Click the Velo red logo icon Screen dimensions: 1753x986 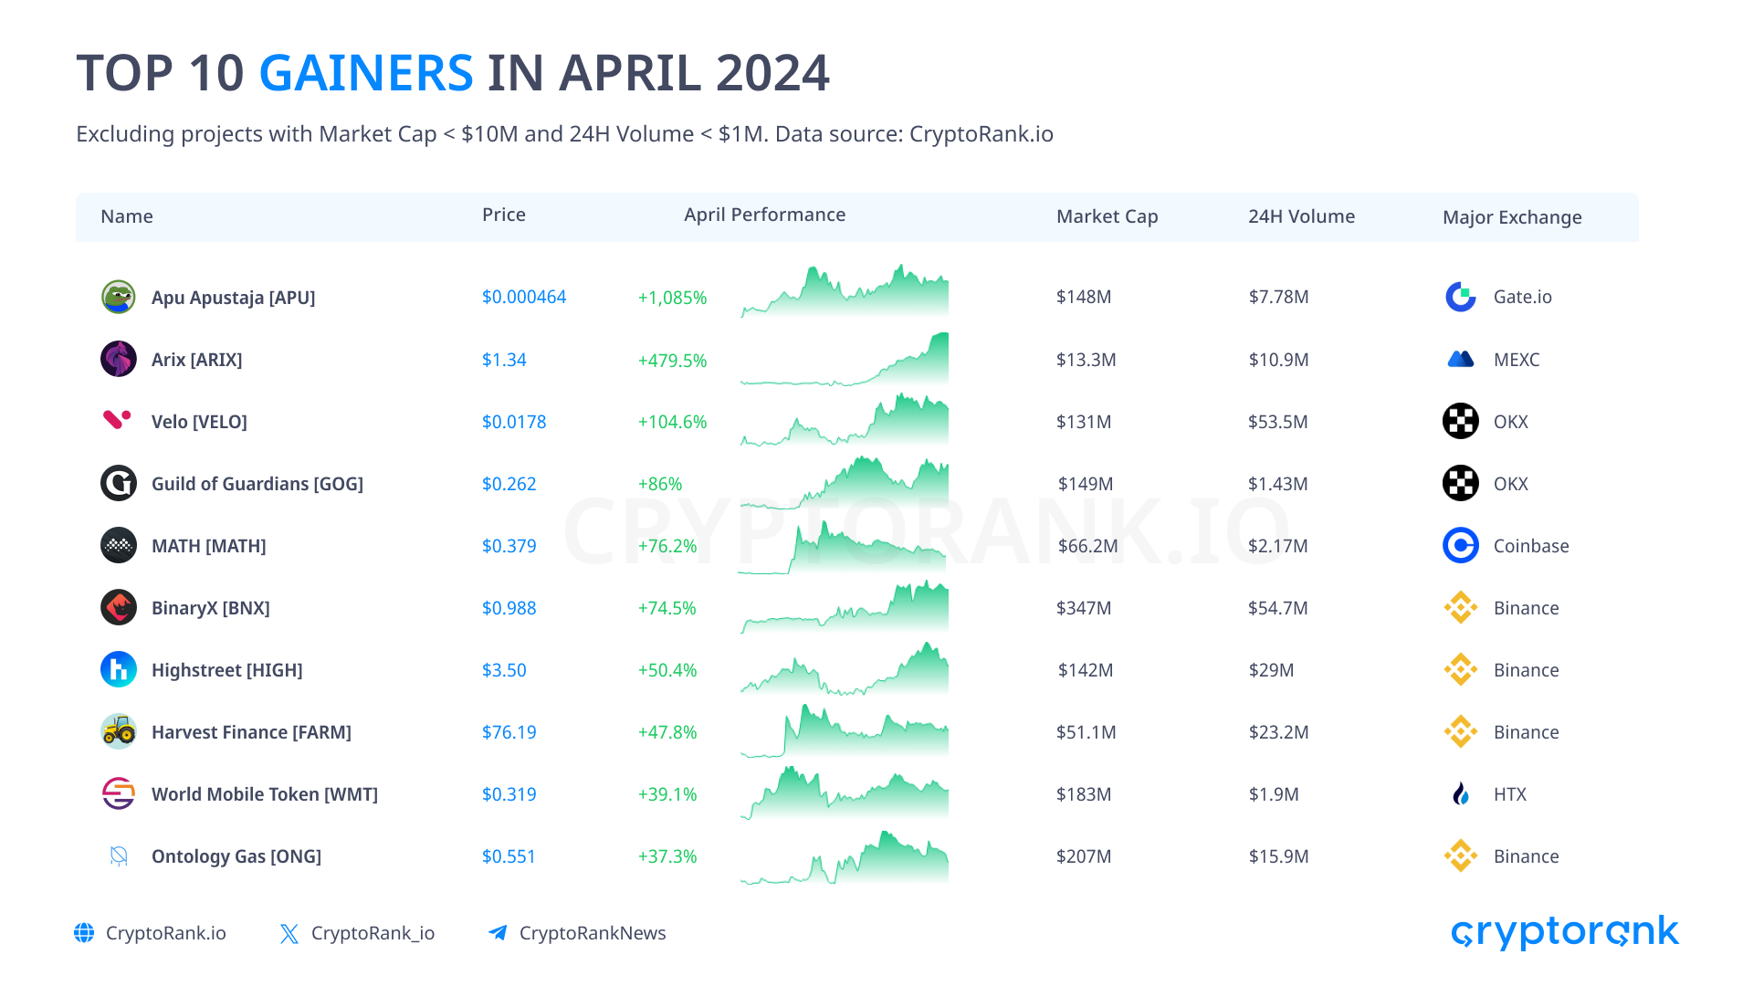[117, 419]
